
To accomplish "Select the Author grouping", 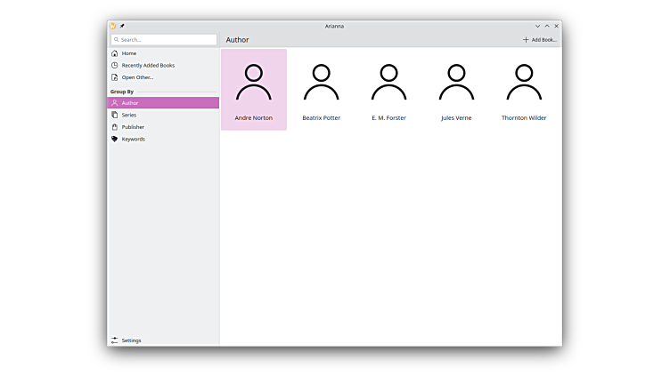I will coord(163,103).
